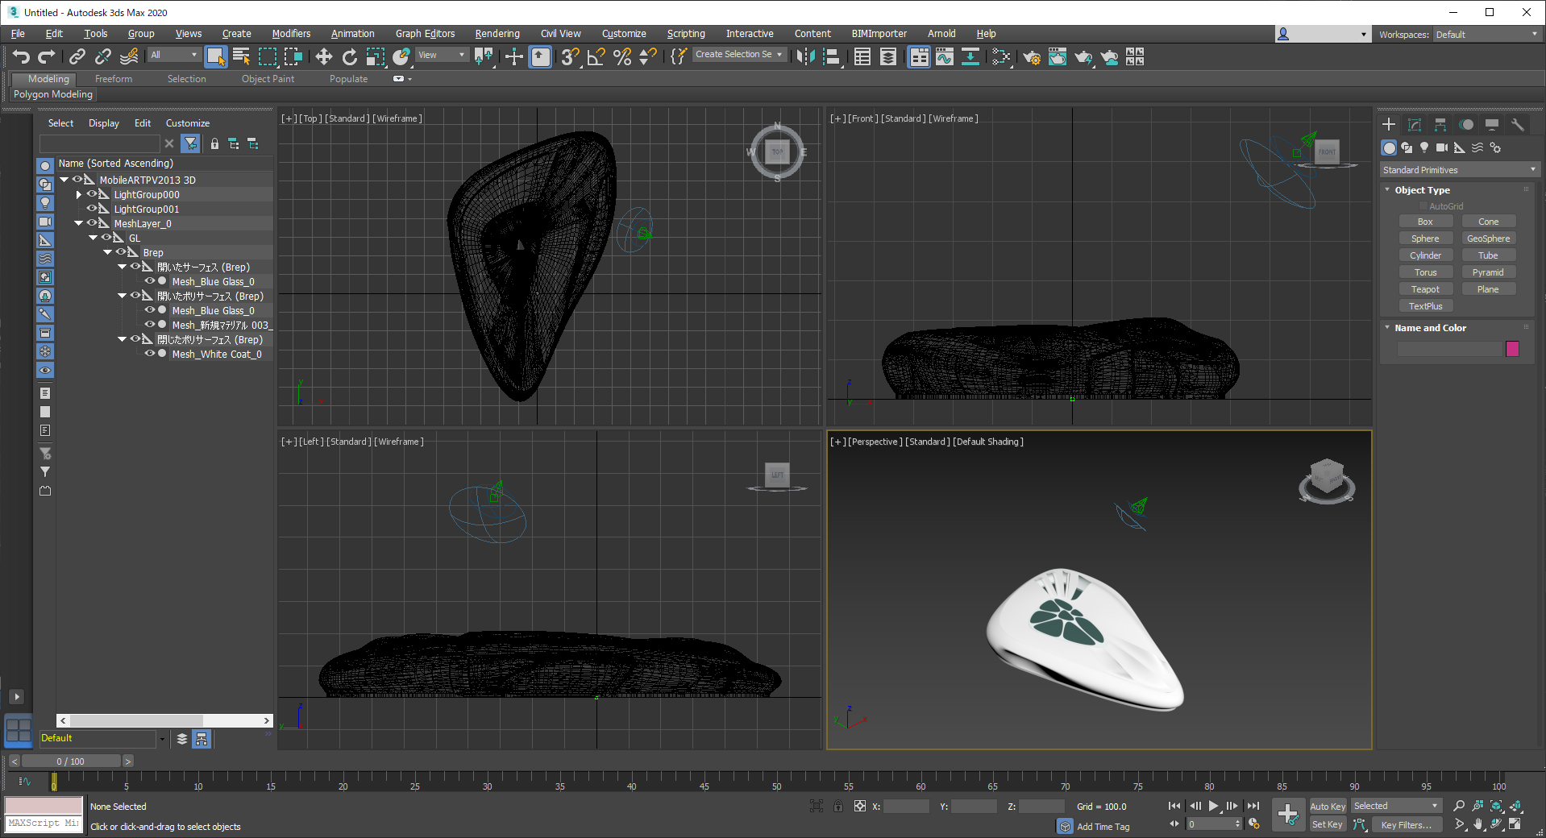
Task: Click the pink object color swatch
Action: (x=1512, y=349)
